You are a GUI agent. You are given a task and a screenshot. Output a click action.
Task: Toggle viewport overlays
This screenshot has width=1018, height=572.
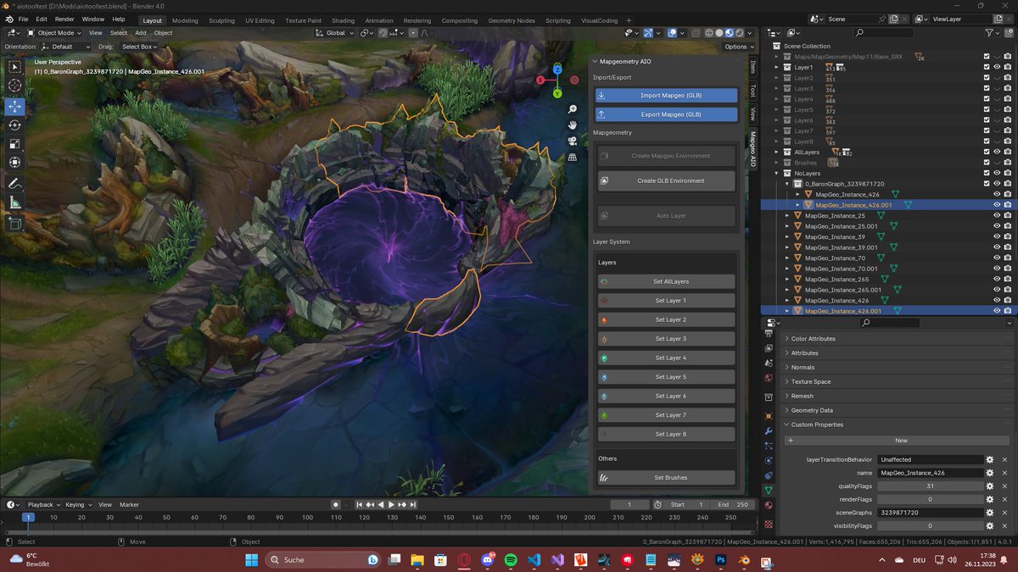(671, 33)
